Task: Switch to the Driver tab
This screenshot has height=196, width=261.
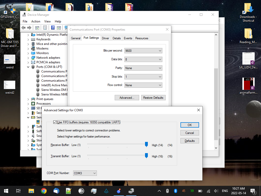Action: (106, 38)
